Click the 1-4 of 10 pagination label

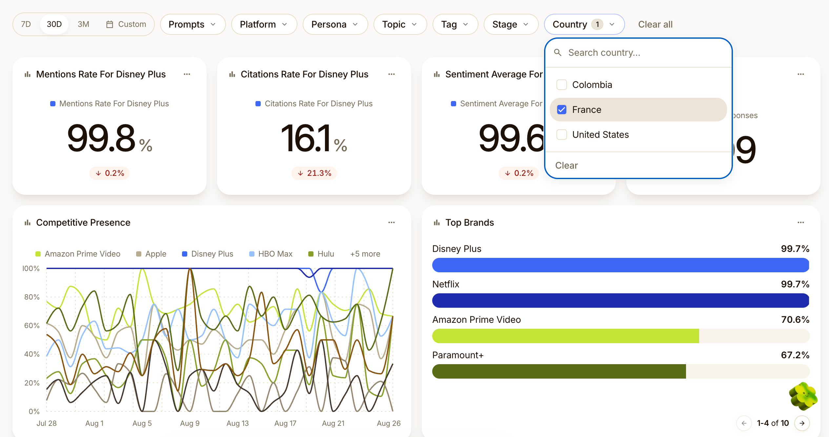tap(773, 423)
